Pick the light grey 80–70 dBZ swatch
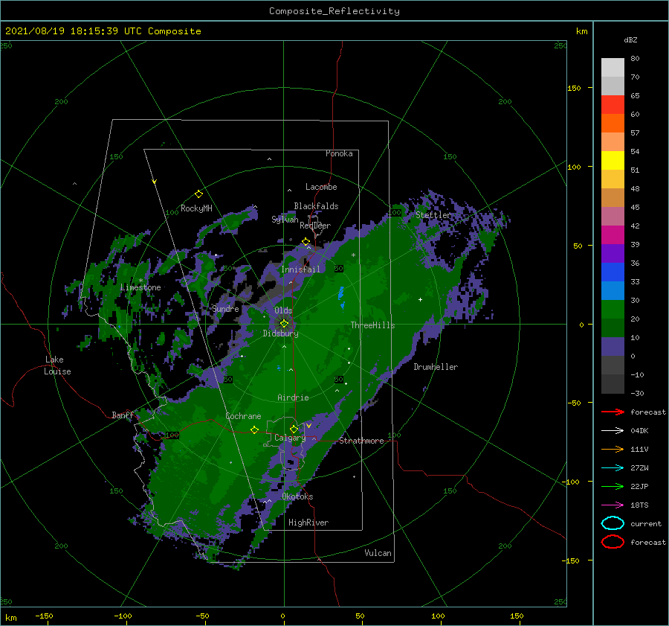The image size is (669, 626). (613, 68)
